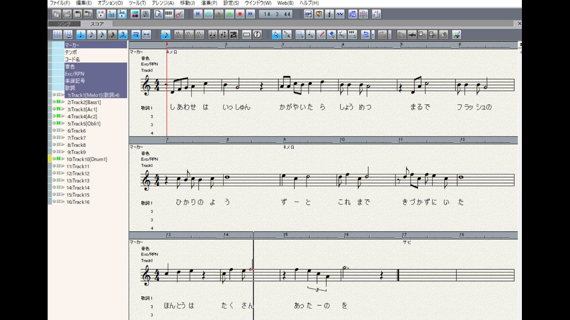Click lyric text しあわせ under first staff
Image resolution: width=570 pixels, height=320 pixels.
pyautogui.click(x=183, y=107)
